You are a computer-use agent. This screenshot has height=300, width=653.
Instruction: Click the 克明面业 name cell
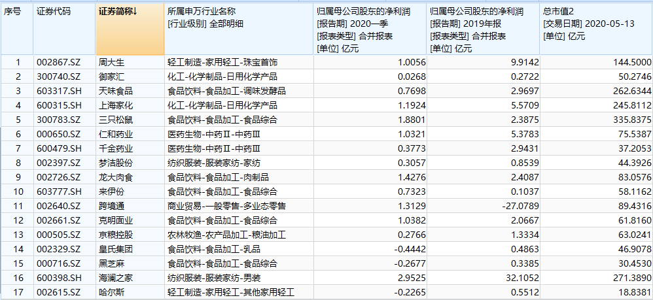pos(130,220)
